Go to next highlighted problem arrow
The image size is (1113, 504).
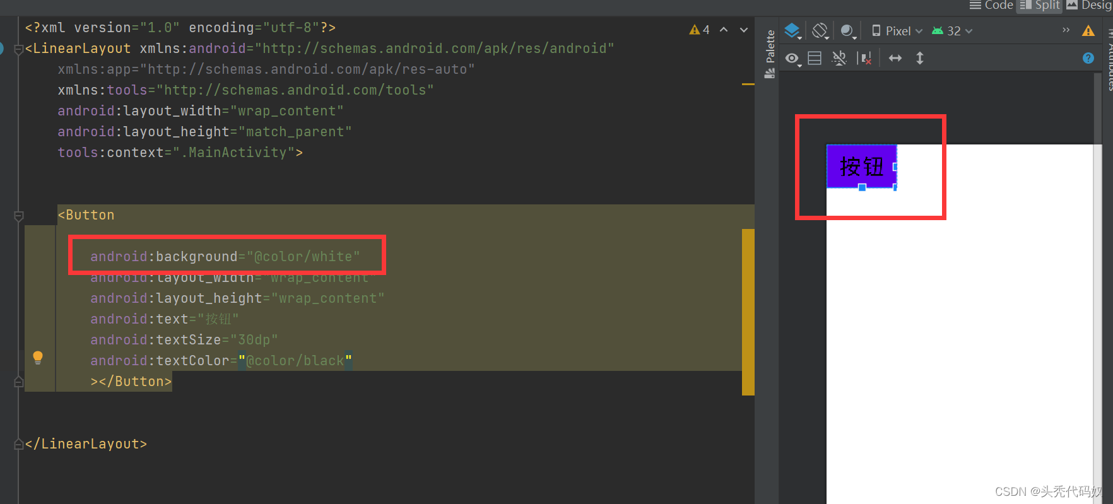[x=744, y=30]
